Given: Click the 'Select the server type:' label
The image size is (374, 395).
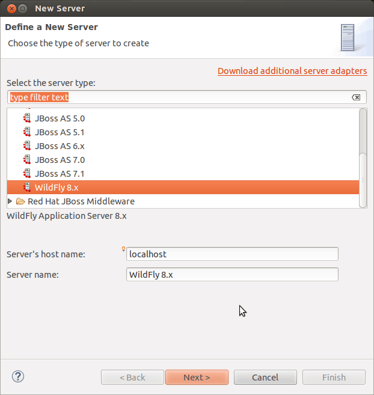Looking at the screenshot, I should pos(51,83).
